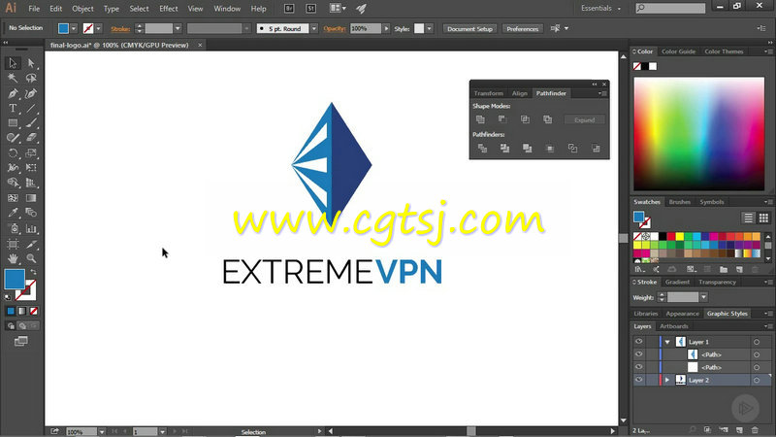Switch to the Align tab
The image size is (776, 437).
(x=520, y=93)
